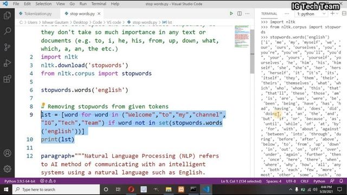Change indentation via 'Spaces: 4'
The image size is (347, 195).
pyautogui.click(x=274, y=181)
